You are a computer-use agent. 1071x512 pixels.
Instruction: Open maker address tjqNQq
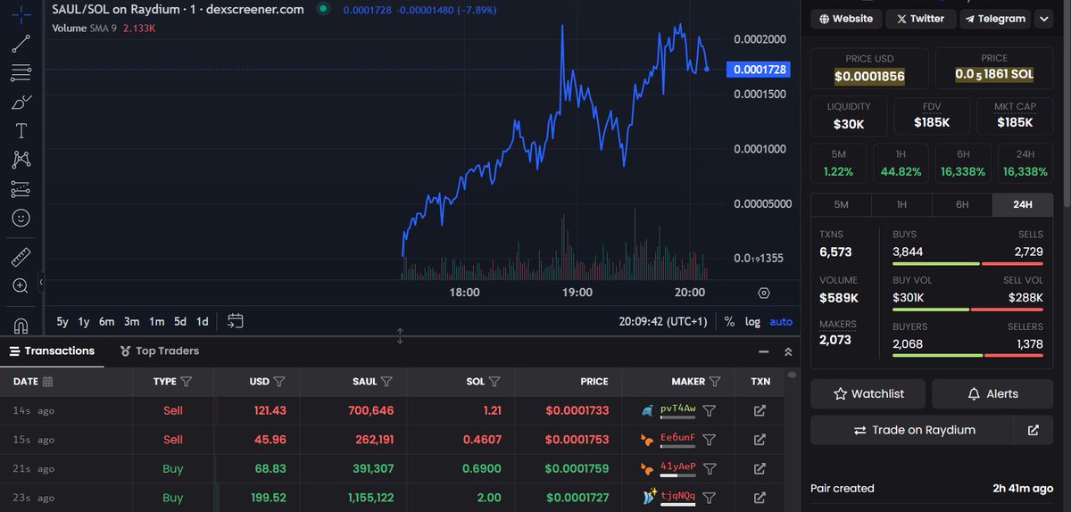pyautogui.click(x=677, y=498)
